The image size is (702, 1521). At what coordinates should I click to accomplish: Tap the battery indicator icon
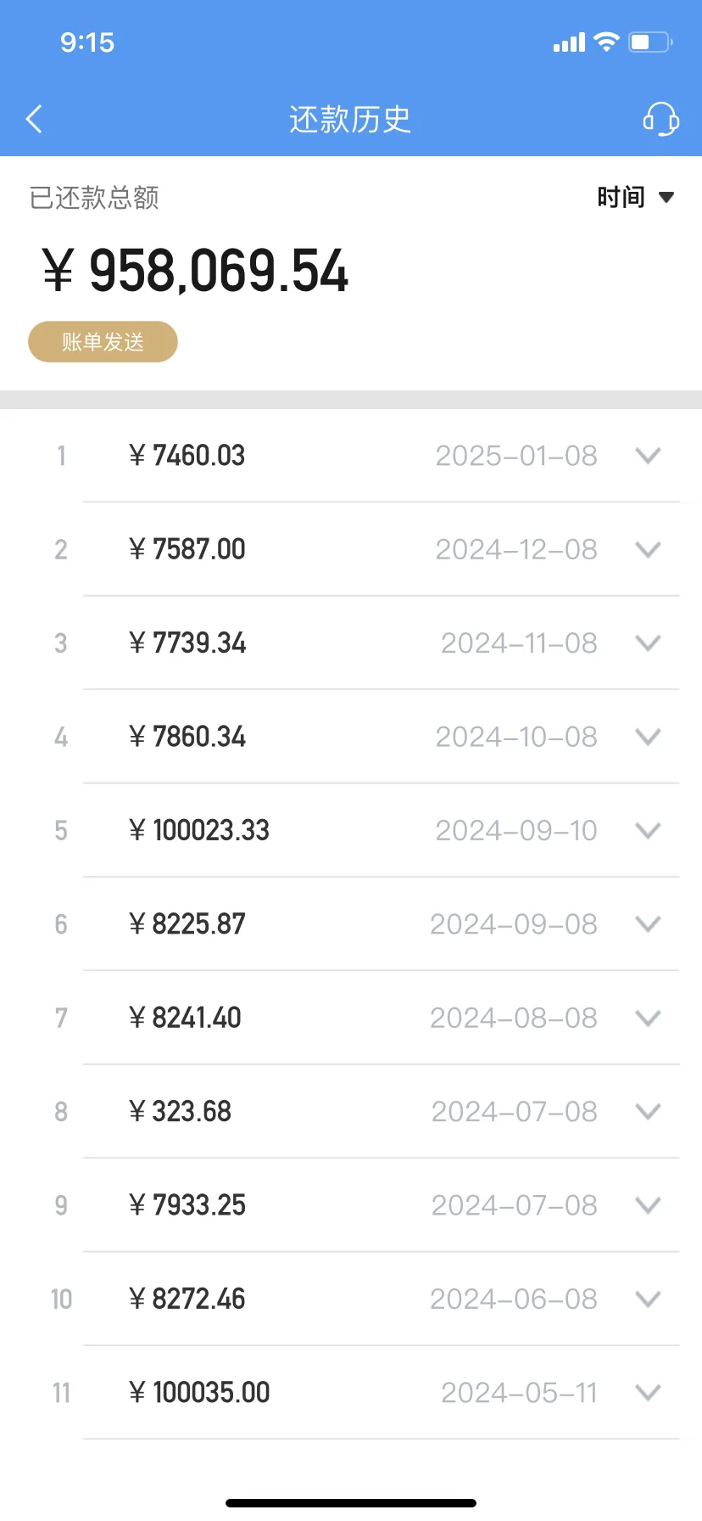tap(650, 42)
